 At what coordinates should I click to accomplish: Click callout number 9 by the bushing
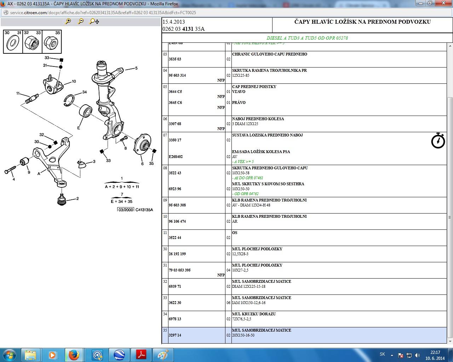[x=29, y=172]
